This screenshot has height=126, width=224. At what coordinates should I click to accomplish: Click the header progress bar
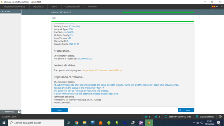[158, 12]
